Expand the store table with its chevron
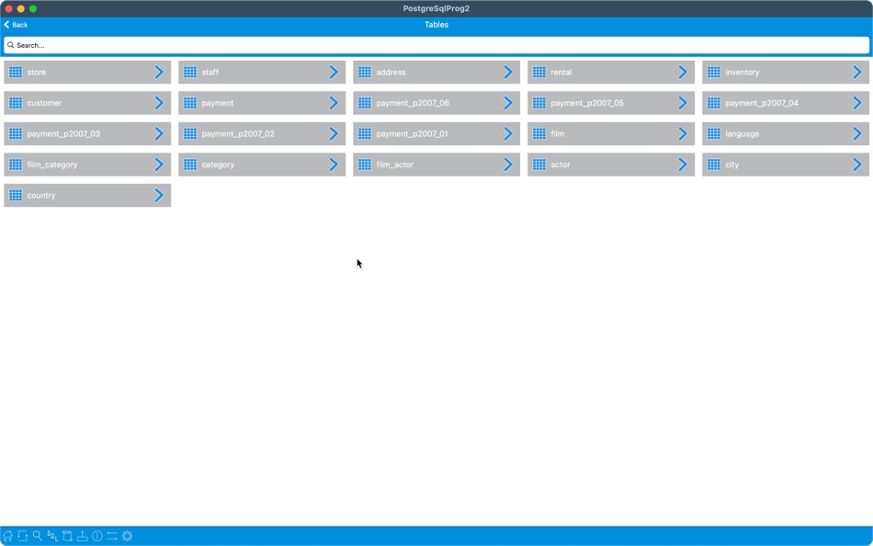 pos(158,72)
